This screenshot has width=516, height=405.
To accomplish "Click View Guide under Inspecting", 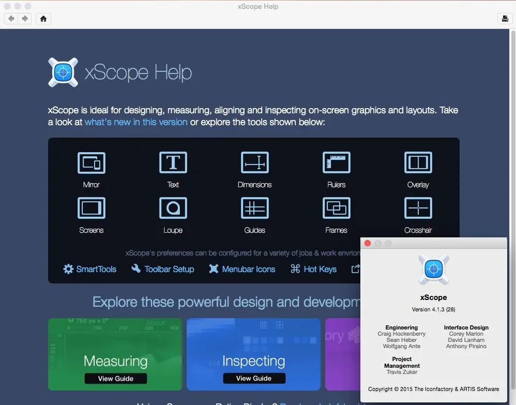I will coord(254,378).
